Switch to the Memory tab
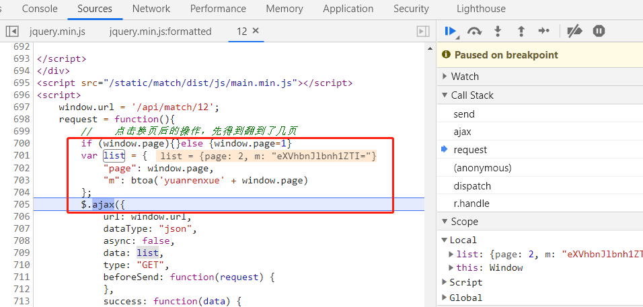 coord(285,9)
